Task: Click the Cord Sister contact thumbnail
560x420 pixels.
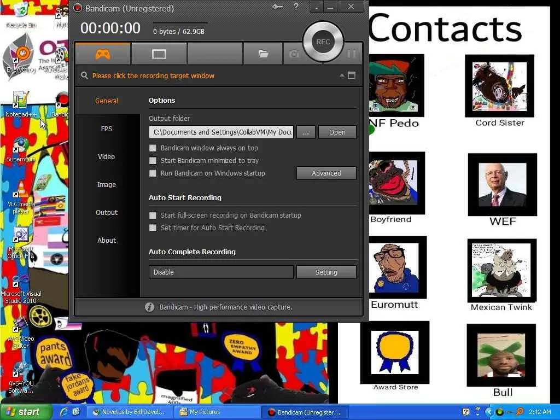Action: click(x=500, y=86)
